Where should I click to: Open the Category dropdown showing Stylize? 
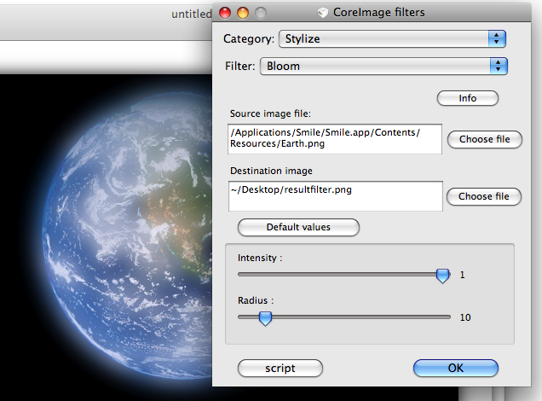392,38
